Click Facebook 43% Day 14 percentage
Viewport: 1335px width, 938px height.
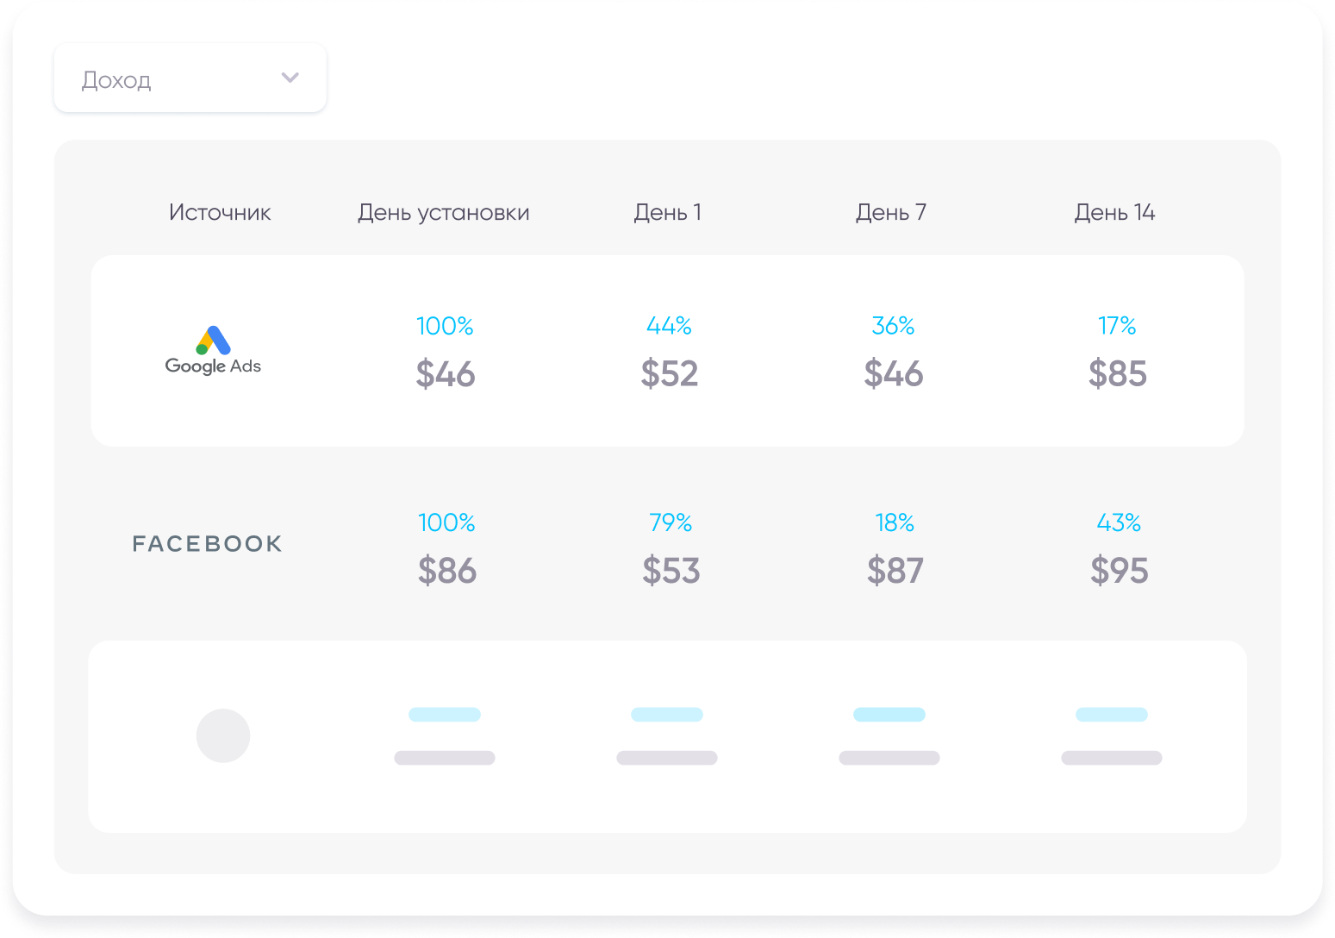[x=1119, y=522]
